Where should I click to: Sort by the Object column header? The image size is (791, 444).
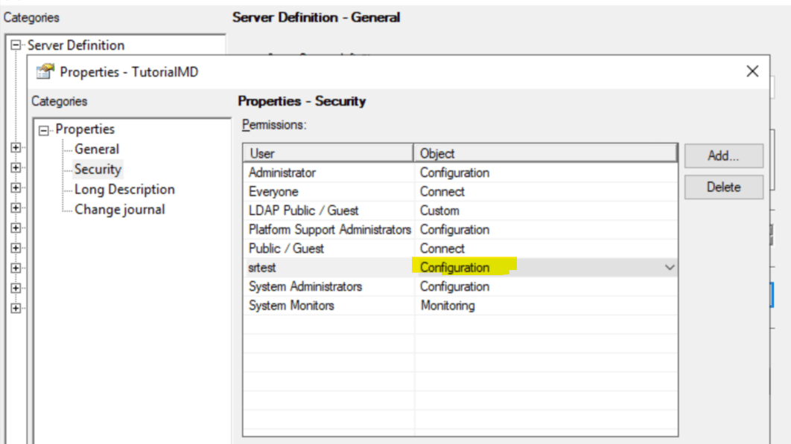click(x=545, y=153)
